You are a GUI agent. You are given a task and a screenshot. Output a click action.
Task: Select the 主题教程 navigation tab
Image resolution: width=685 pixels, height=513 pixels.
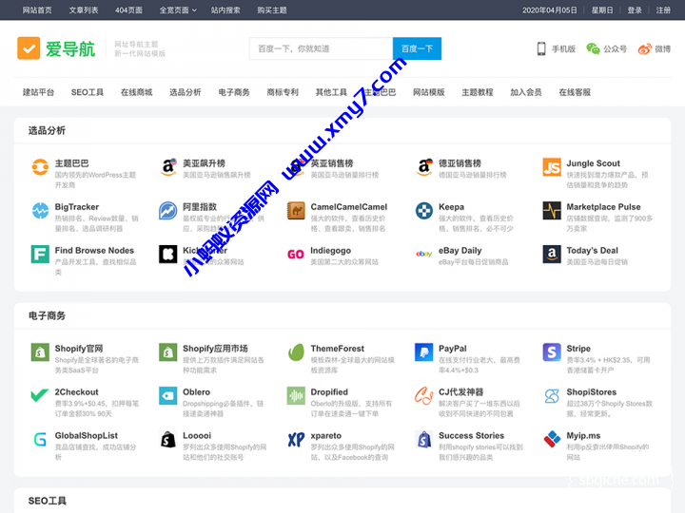tap(478, 92)
